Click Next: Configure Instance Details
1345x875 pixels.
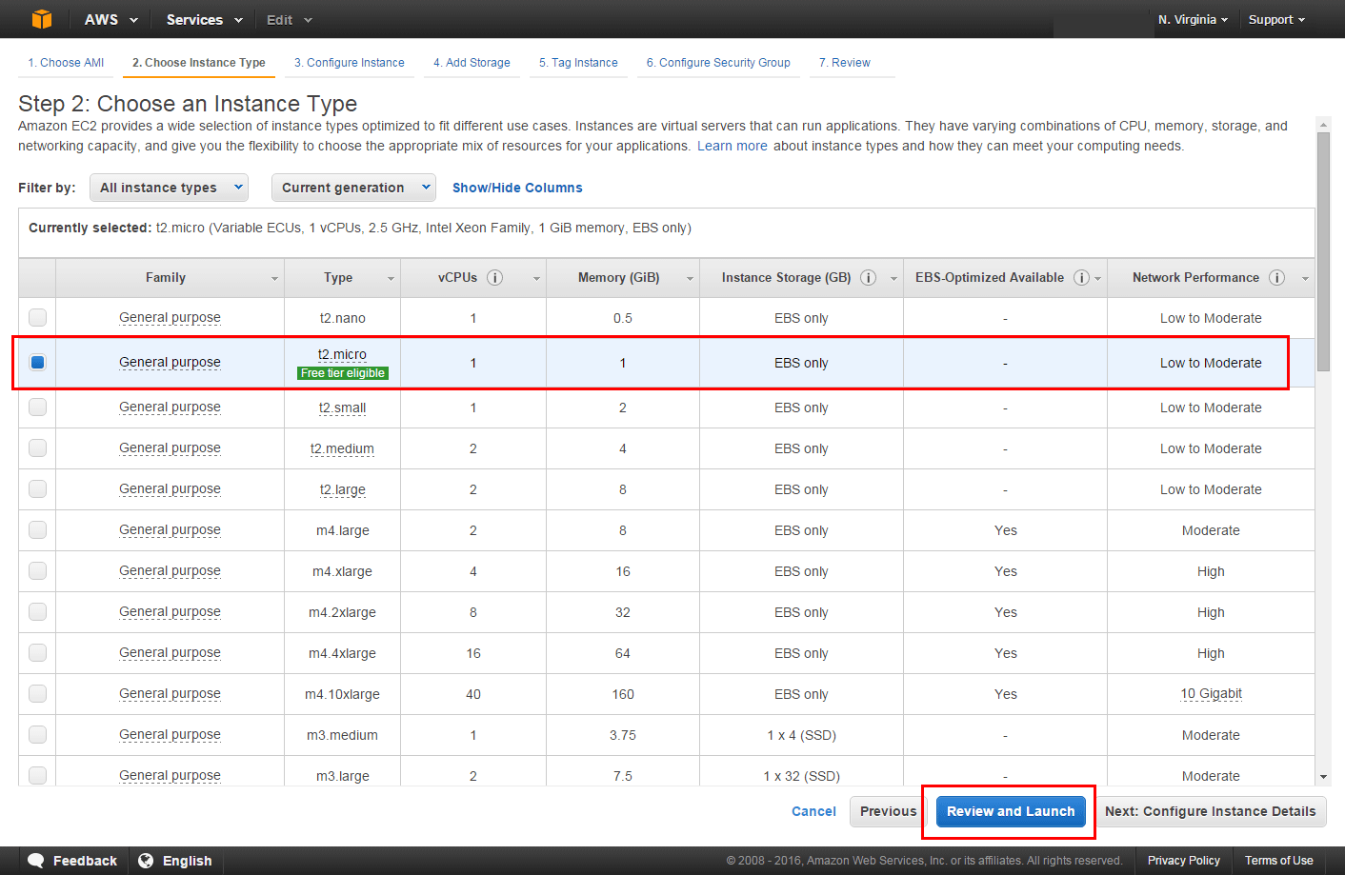(x=1210, y=811)
